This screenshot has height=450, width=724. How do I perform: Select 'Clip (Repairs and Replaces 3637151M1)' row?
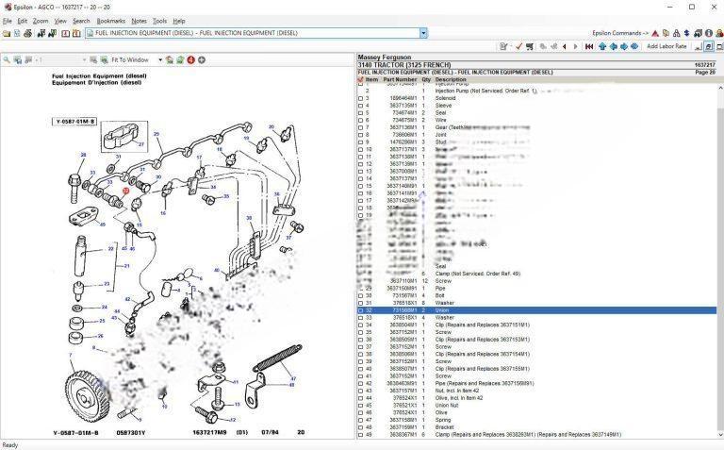[x=537, y=325]
